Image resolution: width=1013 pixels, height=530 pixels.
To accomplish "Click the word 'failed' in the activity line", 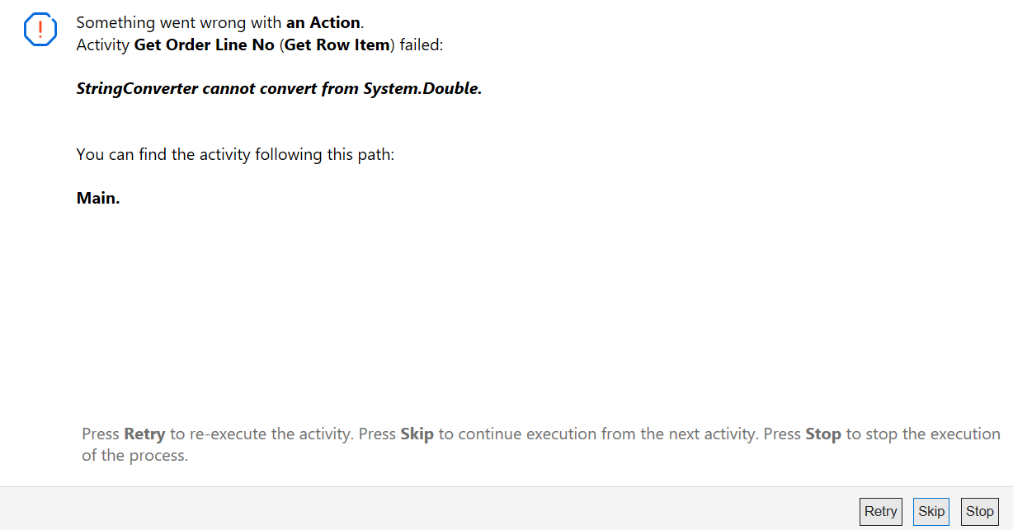I will pyautogui.click(x=421, y=45).
